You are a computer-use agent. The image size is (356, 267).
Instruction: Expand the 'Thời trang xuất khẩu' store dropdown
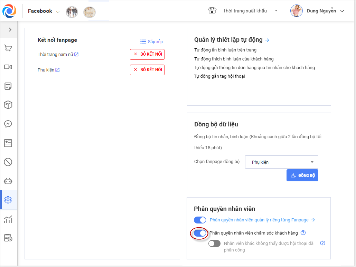pyautogui.click(x=276, y=11)
